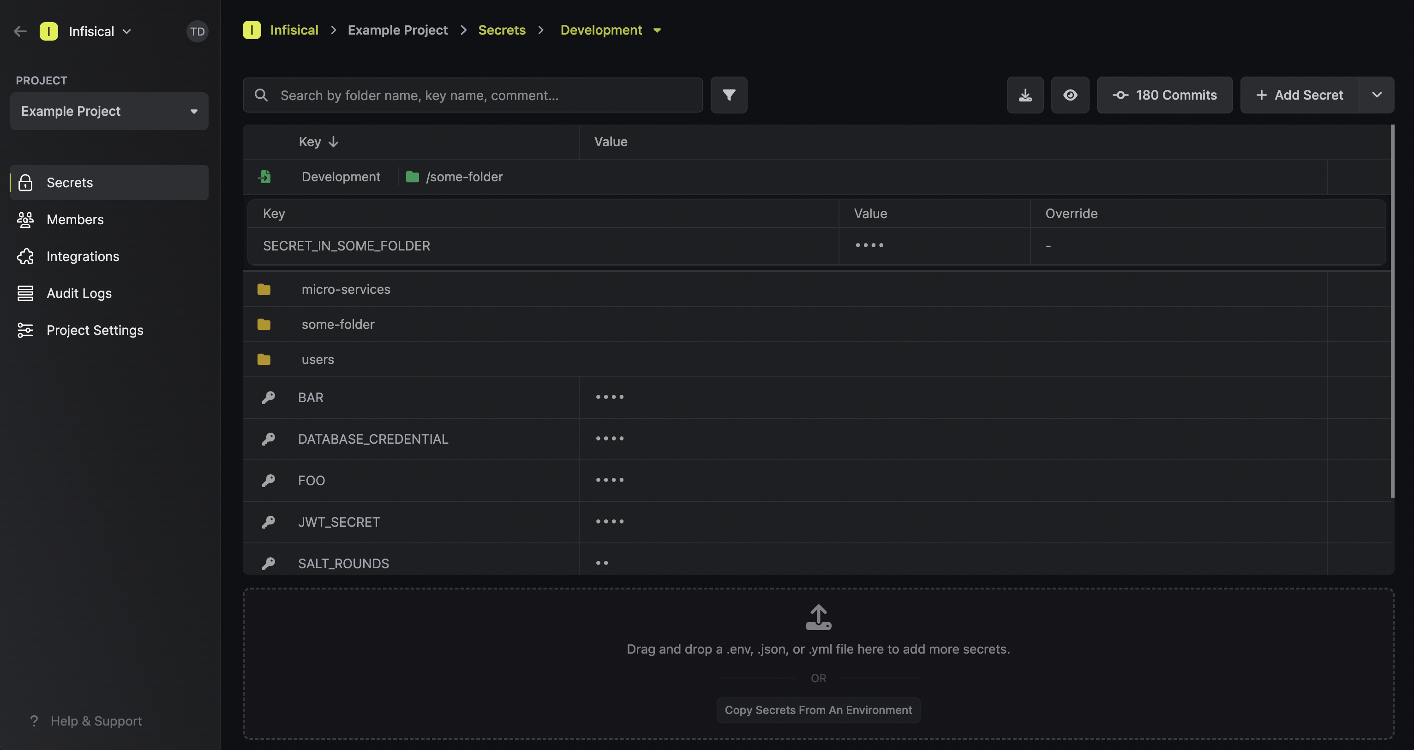Screen dimensions: 1414x750
Task: Click Copy Secrets From An Environment
Action: click(818, 710)
